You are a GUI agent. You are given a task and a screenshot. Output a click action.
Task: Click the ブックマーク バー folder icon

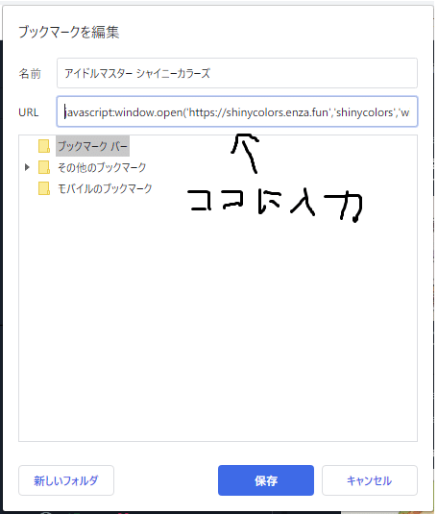(x=44, y=146)
